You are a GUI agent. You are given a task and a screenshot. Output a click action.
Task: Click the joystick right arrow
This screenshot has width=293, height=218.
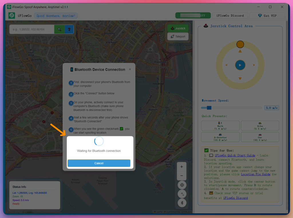[254, 65]
